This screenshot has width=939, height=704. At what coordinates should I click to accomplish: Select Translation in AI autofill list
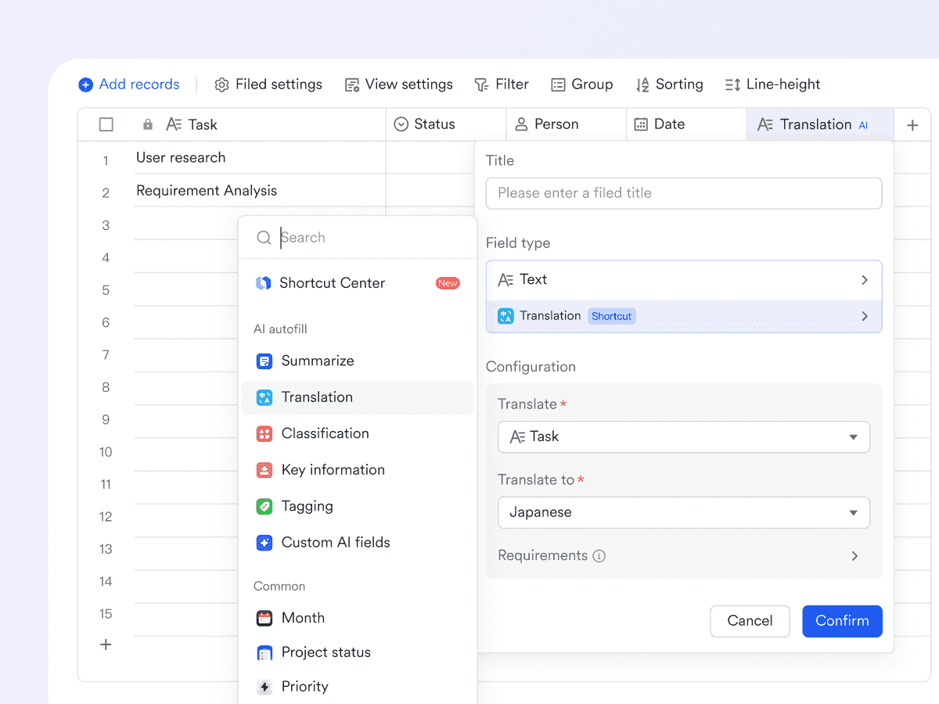(358, 397)
